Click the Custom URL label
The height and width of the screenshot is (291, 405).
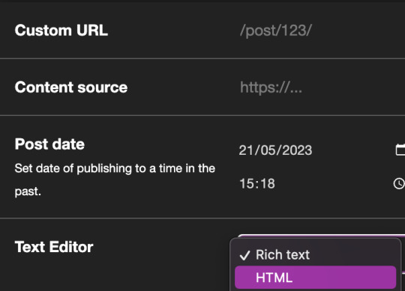(61, 31)
